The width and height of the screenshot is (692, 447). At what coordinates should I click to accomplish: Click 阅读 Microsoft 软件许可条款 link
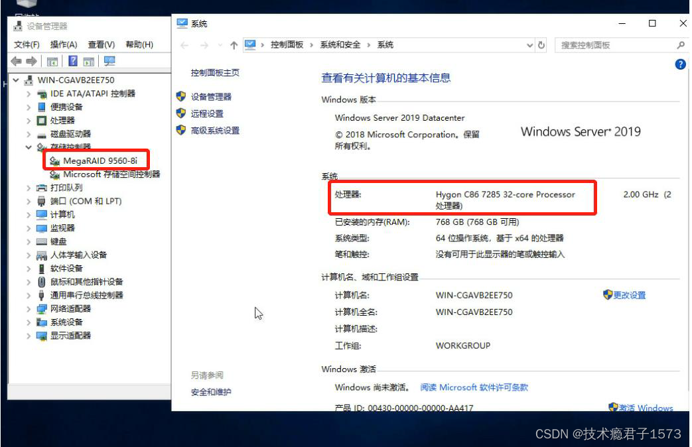click(x=474, y=387)
